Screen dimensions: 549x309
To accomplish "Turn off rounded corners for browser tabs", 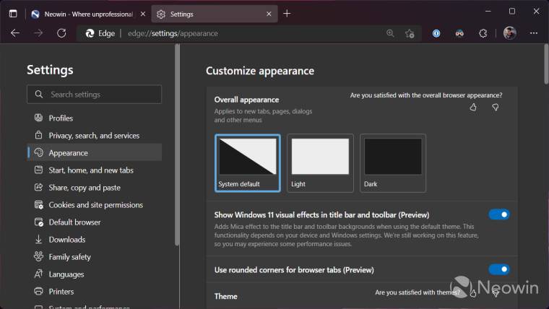I will [499, 269].
